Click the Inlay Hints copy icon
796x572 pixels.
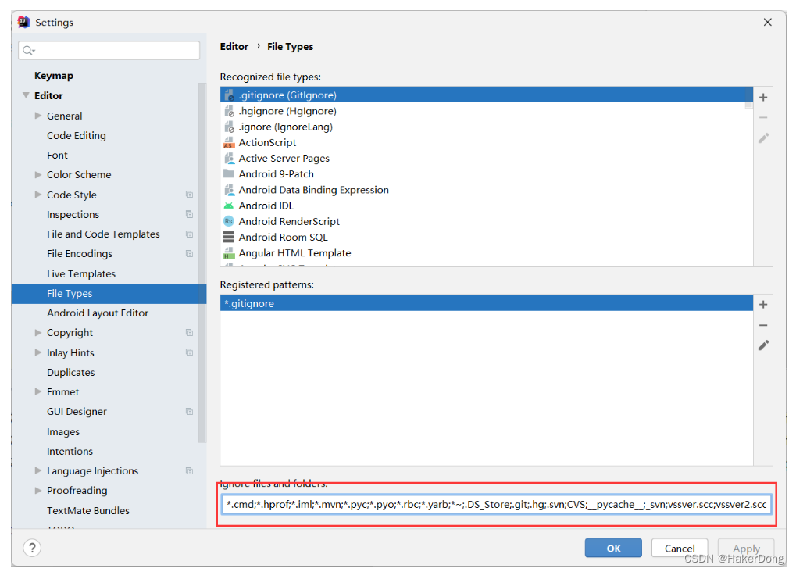click(x=189, y=352)
